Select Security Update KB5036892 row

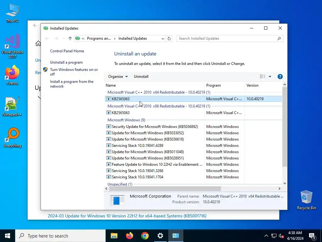click(193, 127)
